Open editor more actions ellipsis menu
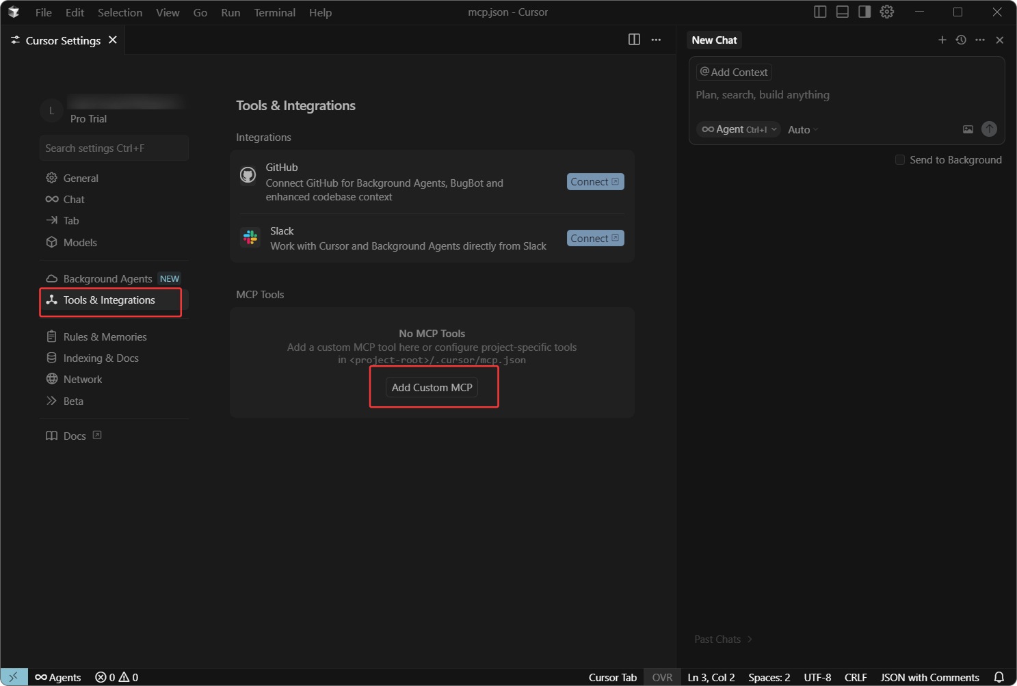The height and width of the screenshot is (686, 1017). 656,40
